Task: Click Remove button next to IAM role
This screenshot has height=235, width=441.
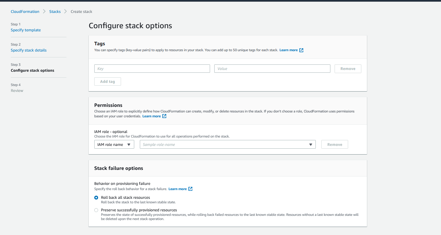Action: [335, 144]
